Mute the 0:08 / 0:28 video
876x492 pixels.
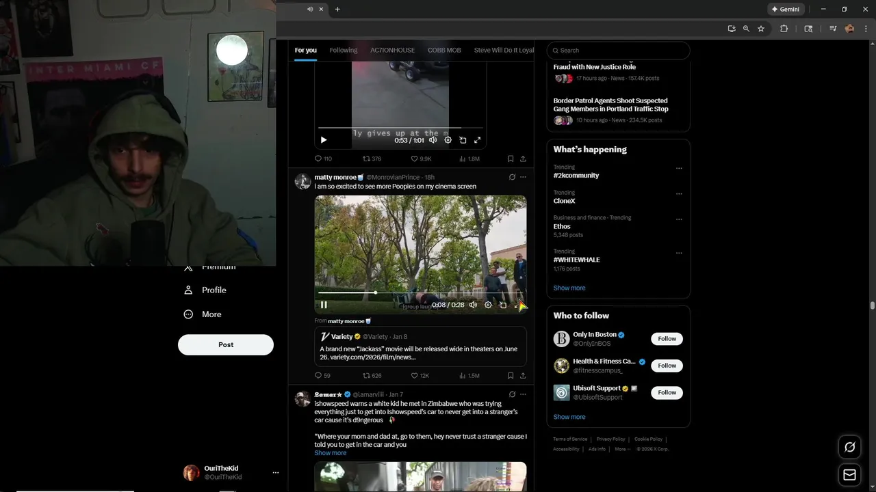point(473,305)
